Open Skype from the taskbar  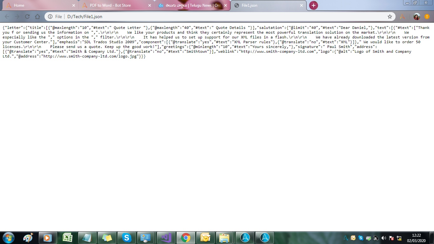126,238
